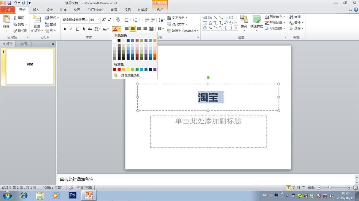359x201 pixels.
Task: Switch to the Design (设计) ribbon tab
Action: [x=50, y=10]
